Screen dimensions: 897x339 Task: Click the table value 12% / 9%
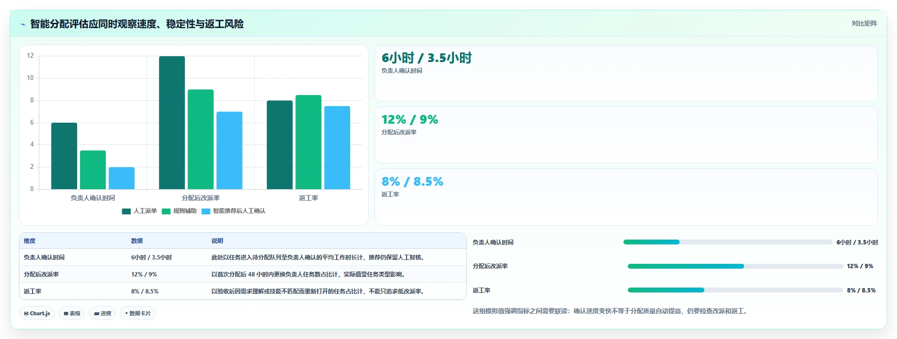coord(144,274)
